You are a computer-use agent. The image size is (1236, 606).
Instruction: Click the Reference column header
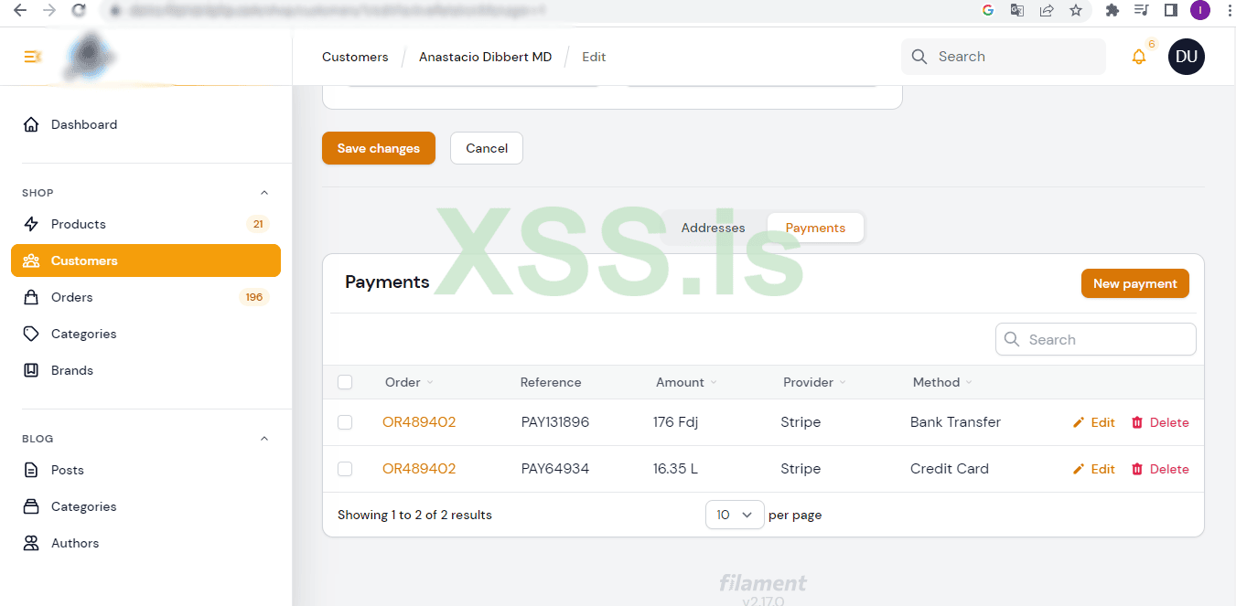[x=551, y=382]
